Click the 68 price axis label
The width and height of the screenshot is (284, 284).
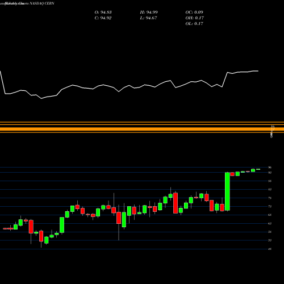click(x=270, y=215)
